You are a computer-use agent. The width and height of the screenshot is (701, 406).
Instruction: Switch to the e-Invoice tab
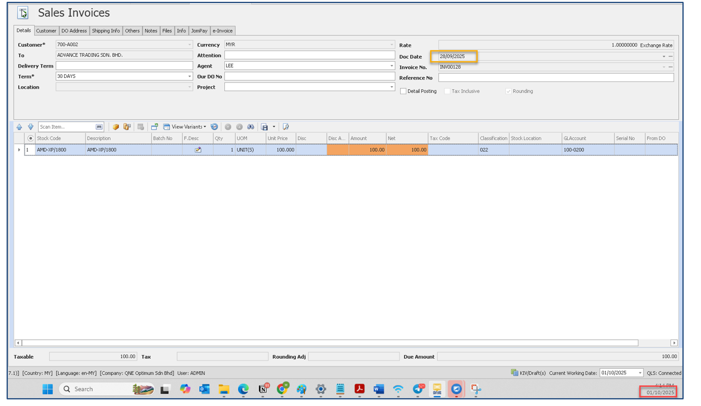223,31
